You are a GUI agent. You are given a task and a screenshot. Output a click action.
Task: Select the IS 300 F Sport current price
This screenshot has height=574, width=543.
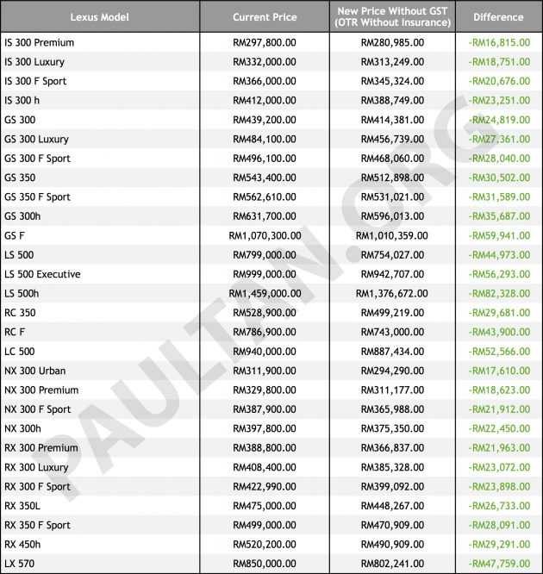(265, 81)
